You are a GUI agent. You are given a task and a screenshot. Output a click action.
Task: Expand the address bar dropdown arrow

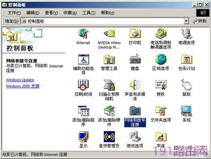(186, 21)
